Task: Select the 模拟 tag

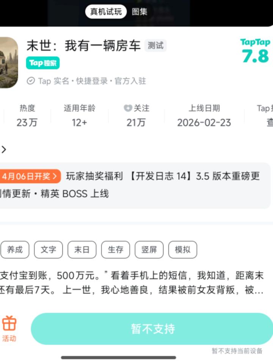Action: (x=183, y=250)
